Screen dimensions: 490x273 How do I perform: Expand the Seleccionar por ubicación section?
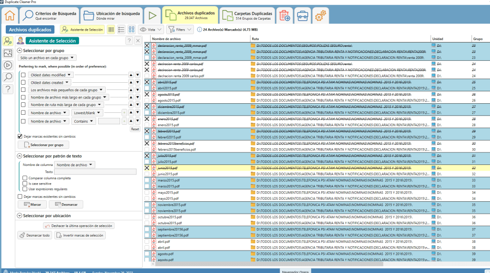pyautogui.click(x=20, y=216)
